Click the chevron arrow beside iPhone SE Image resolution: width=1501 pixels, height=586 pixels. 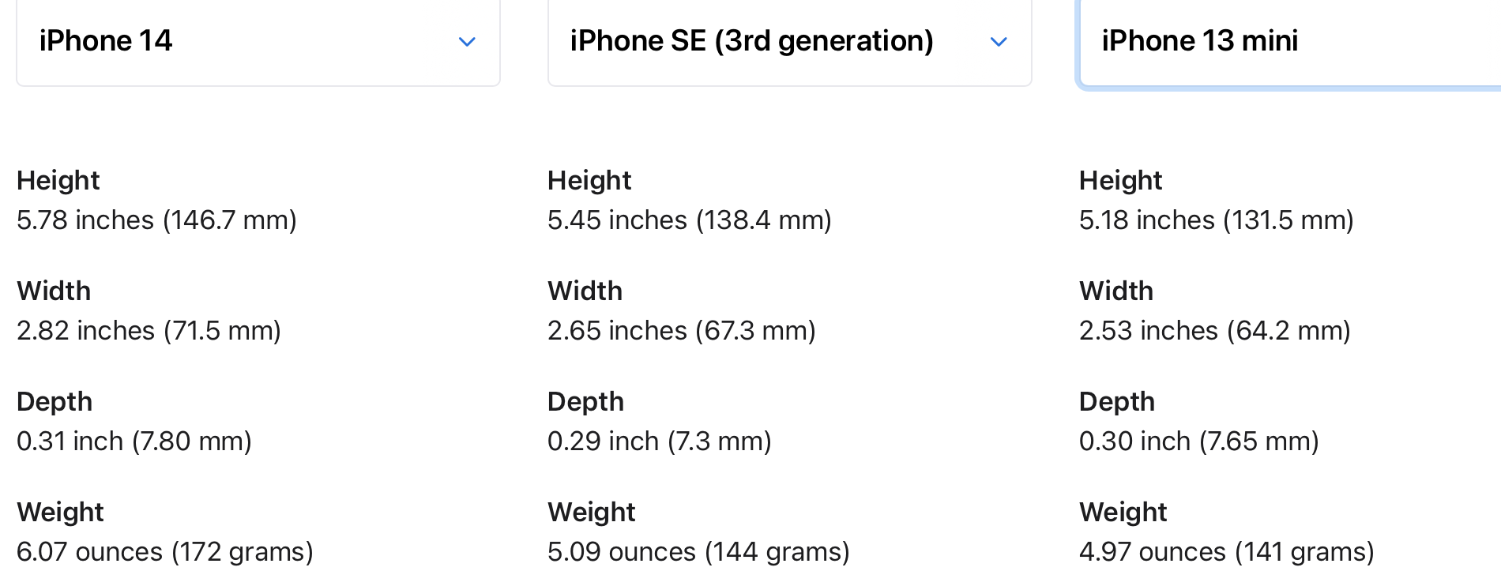click(999, 42)
